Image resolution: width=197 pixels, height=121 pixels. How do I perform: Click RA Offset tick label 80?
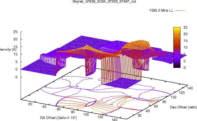tap(73, 112)
